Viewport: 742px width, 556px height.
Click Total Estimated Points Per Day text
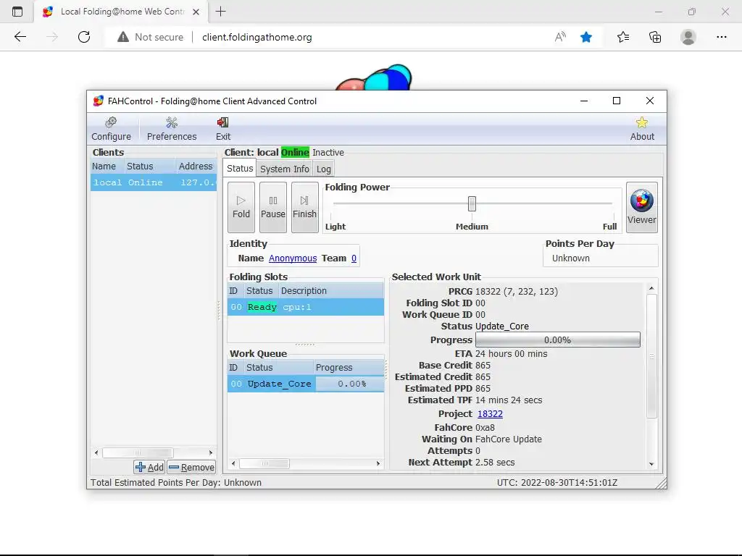175,483
